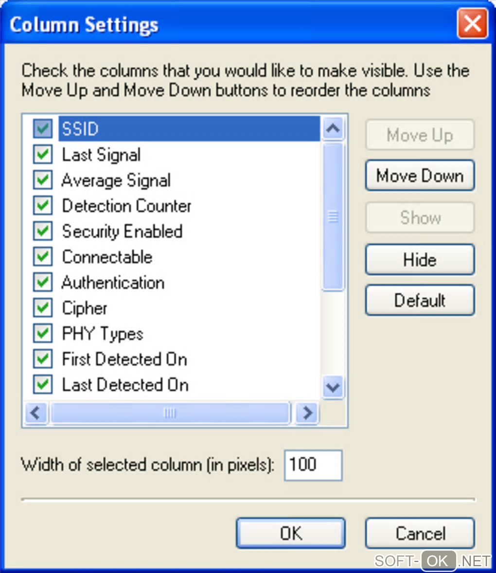Viewport: 496px width, 573px height.
Task: Select Authentication in the column list
Action: [x=113, y=283]
